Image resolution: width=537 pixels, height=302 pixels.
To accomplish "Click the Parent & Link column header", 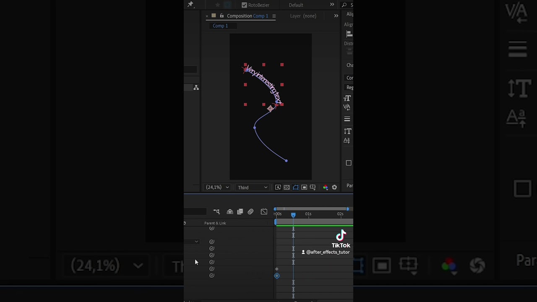I will [215, 223].
